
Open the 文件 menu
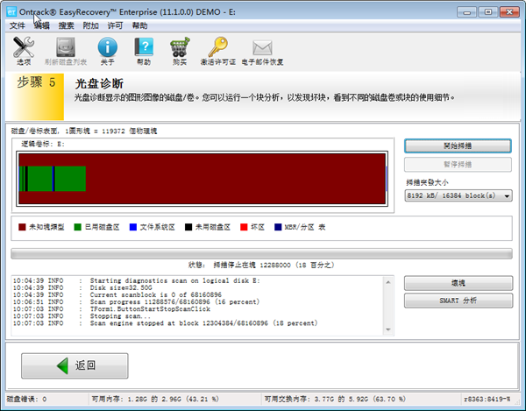18,25
